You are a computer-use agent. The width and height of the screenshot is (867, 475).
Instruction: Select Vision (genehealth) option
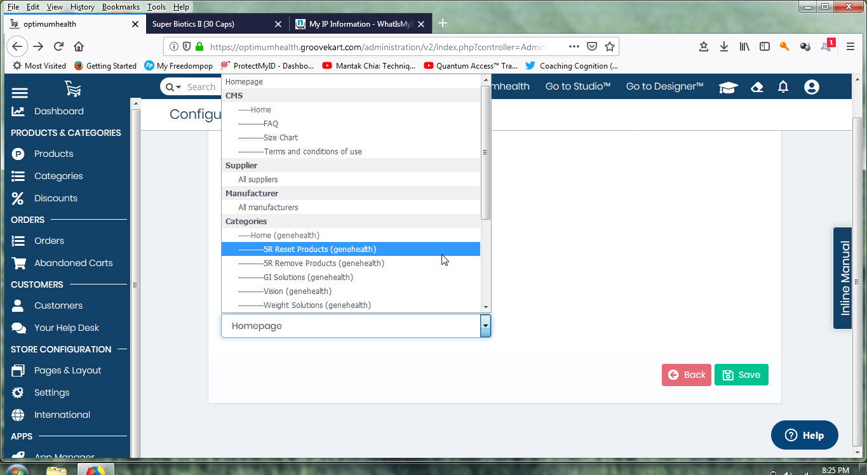point(351,291)
